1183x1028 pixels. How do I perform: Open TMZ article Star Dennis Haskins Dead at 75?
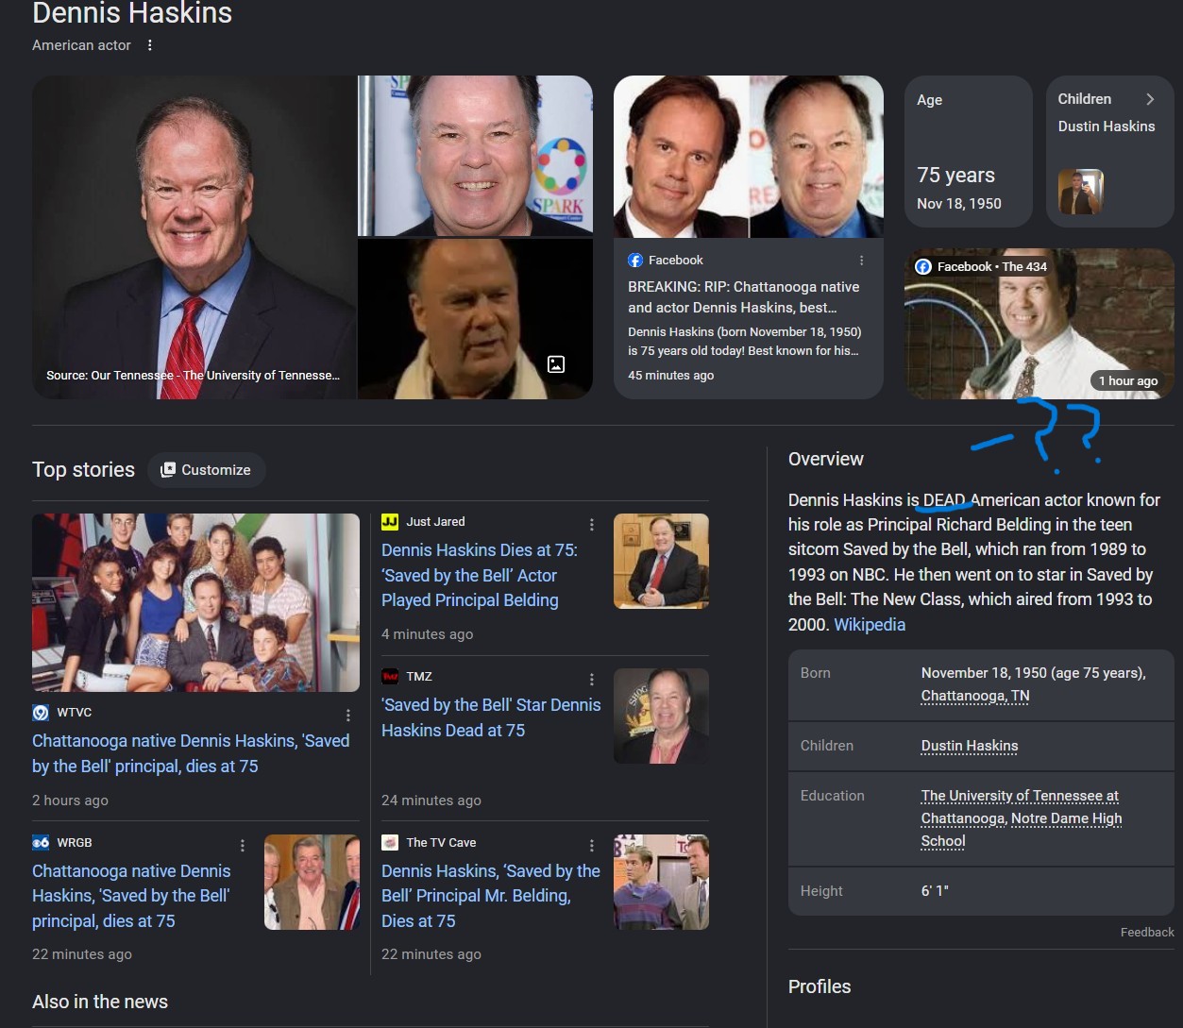(x=491, y=717)
